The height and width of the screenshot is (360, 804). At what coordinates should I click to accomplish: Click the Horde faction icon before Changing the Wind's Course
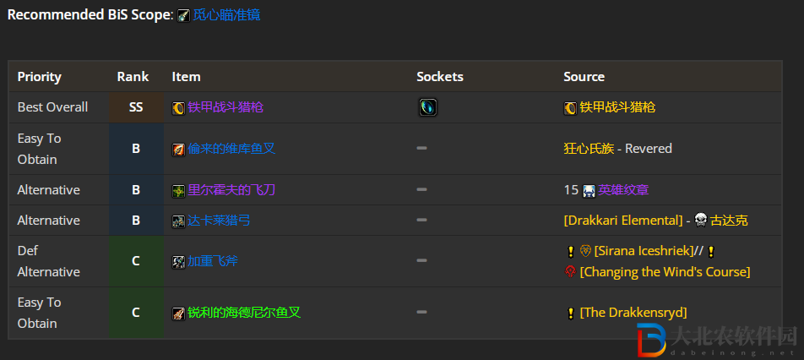(570, 272)
